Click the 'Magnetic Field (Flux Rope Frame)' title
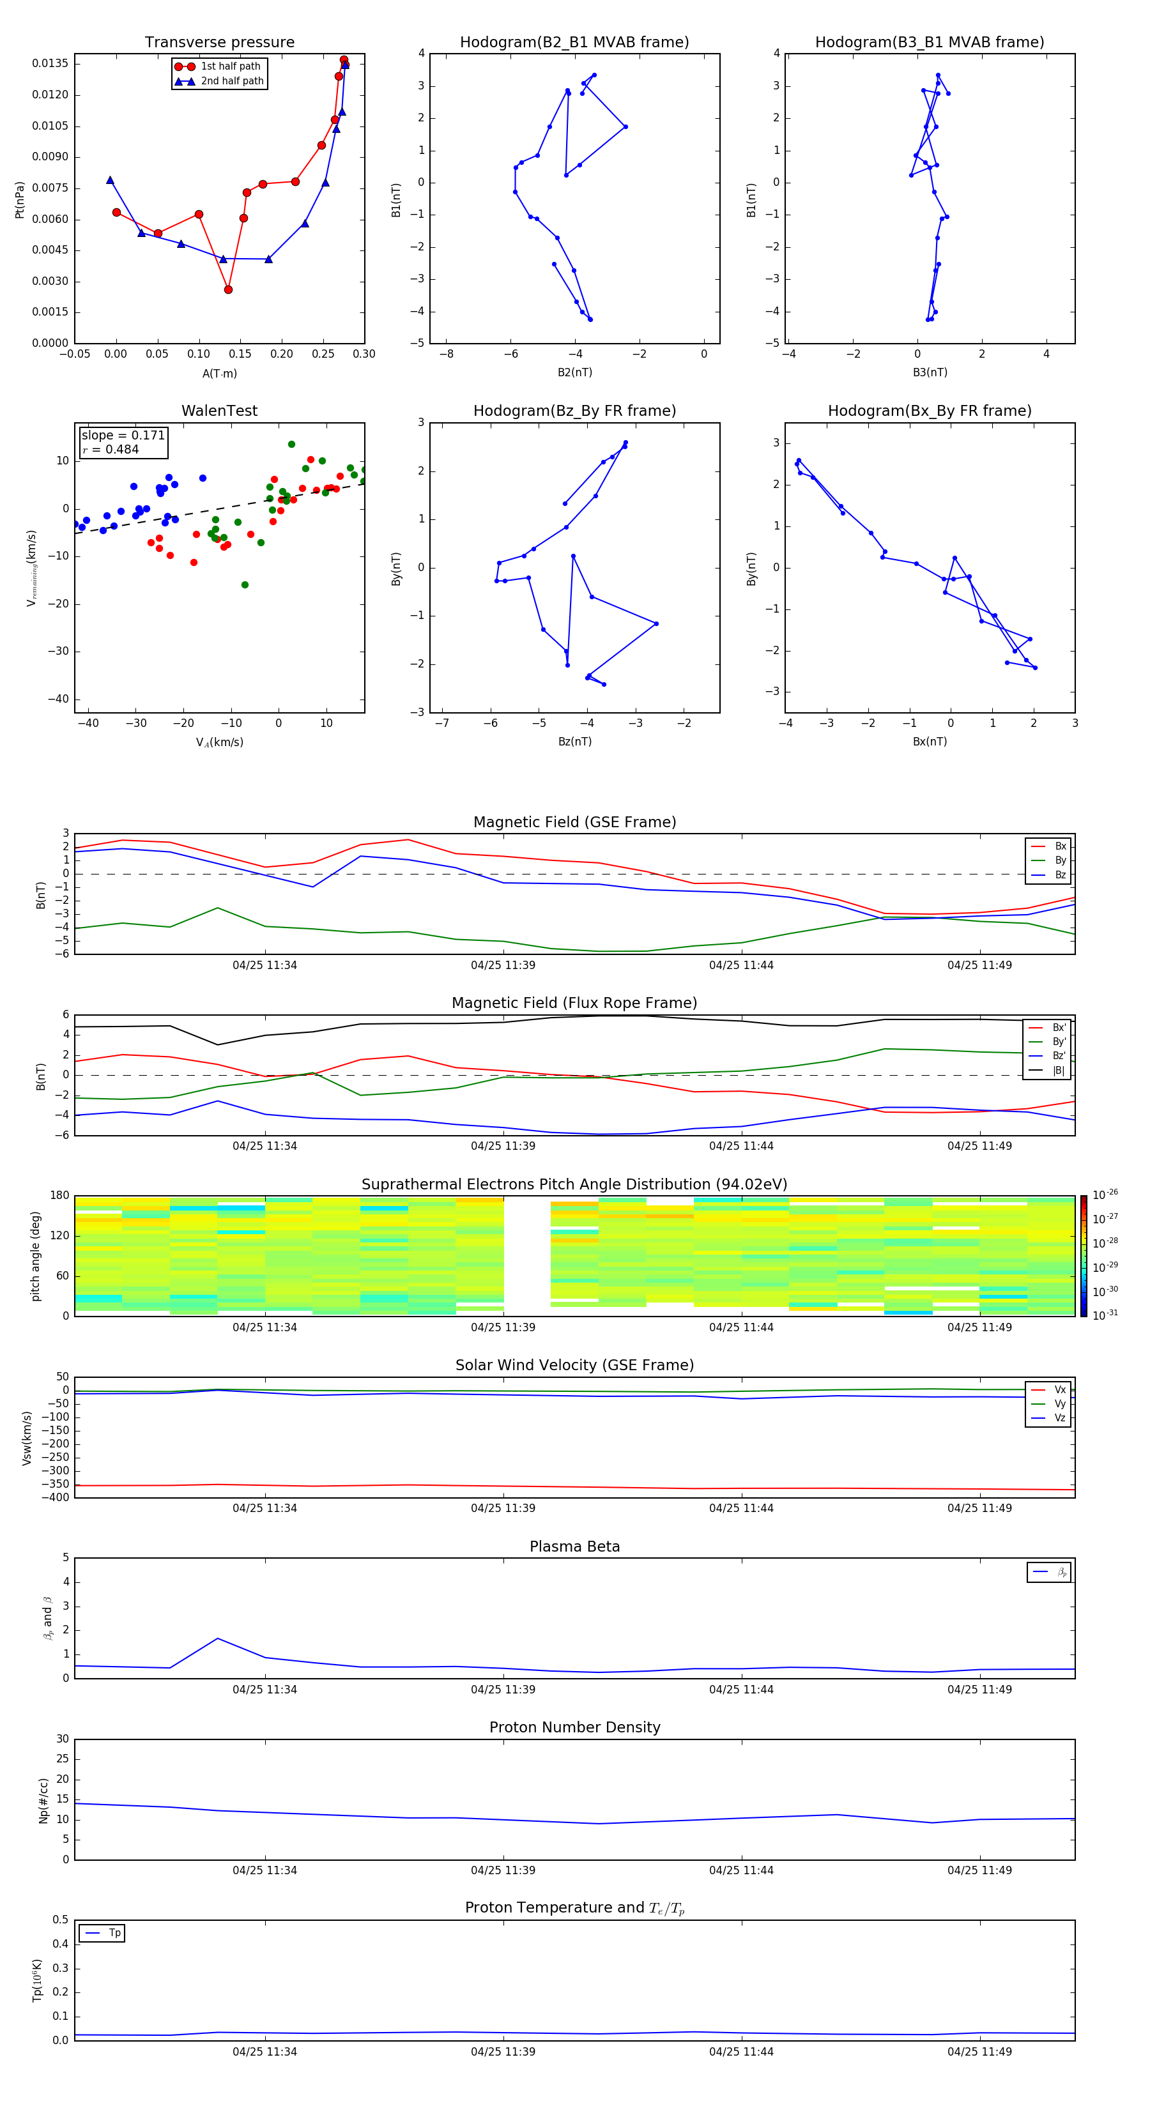The image size is (1150, 2108). click(574, 1004)
